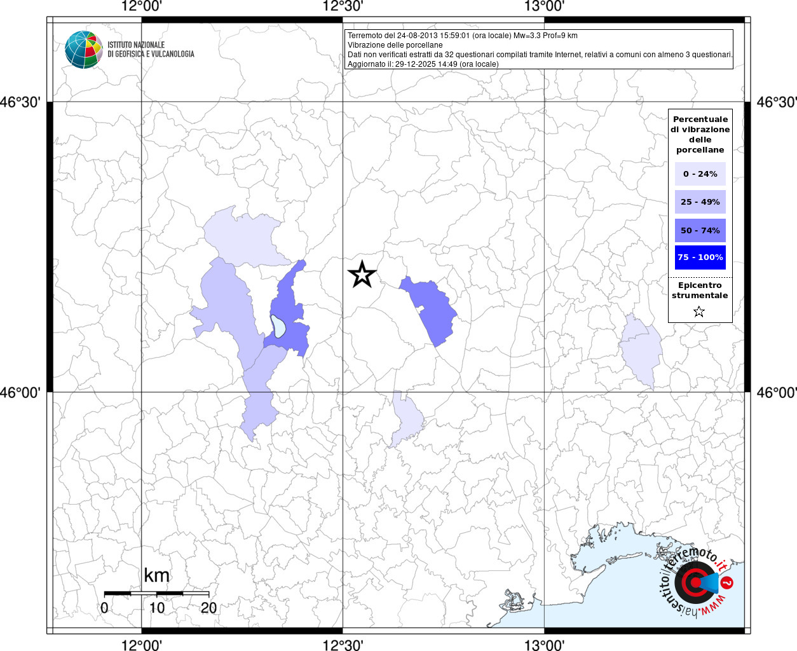Click the left 46°00' latitude label
Viewport: 797px width, 651px height.
coord(20,392)
